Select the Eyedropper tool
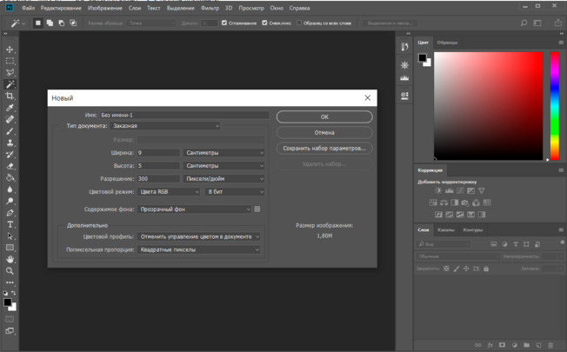This screenshot has width=567, height=352. click(x=10, y=107)
